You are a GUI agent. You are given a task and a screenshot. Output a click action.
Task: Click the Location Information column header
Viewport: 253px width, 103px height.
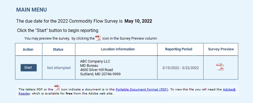[x=118, y=49]
